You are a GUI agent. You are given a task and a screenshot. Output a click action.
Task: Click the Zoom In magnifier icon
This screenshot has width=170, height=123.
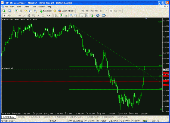[71, 16]
